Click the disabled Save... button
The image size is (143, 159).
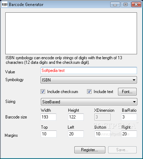(122, 150)
